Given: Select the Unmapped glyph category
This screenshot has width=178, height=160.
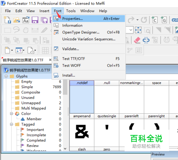Looking at the screenshot, I should click(31, 103).
